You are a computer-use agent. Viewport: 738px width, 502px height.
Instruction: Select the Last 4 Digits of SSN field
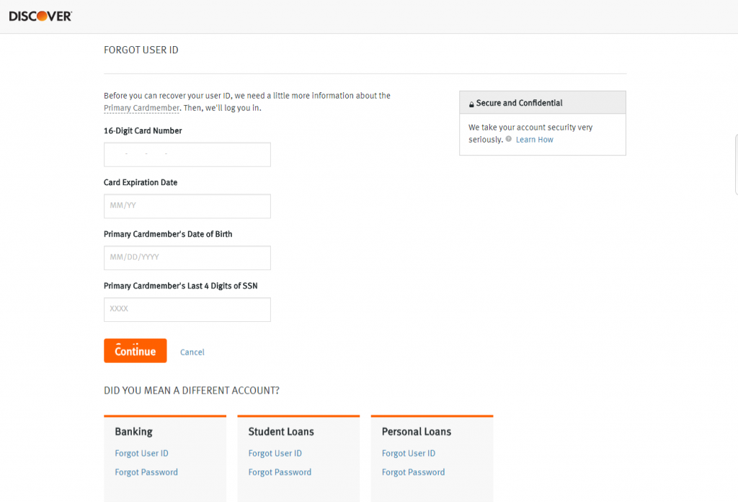pos(187,309)
